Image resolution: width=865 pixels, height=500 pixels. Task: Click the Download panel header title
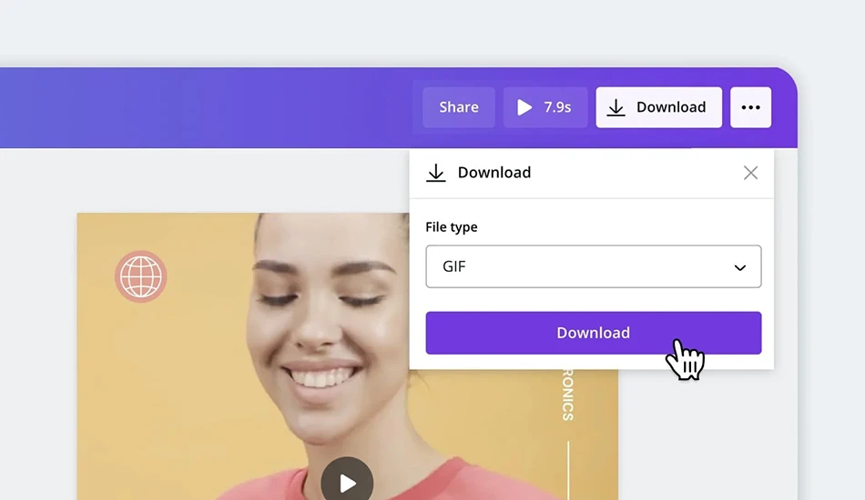tap(494, 173)
